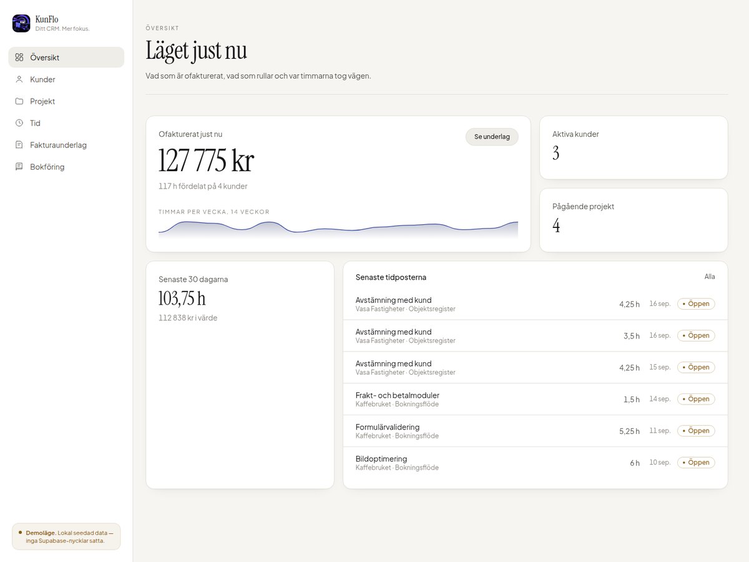Click the Fakturaunderlag document icon

click(19, 145)
